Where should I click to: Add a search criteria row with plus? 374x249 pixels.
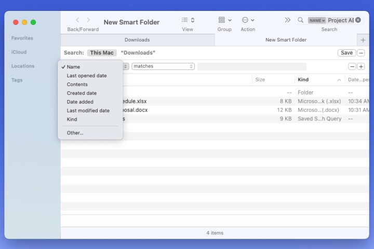[x=360, y=66]
